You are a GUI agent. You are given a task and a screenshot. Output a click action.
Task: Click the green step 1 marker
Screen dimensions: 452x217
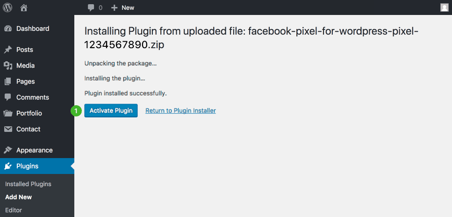tap(76, 111)
